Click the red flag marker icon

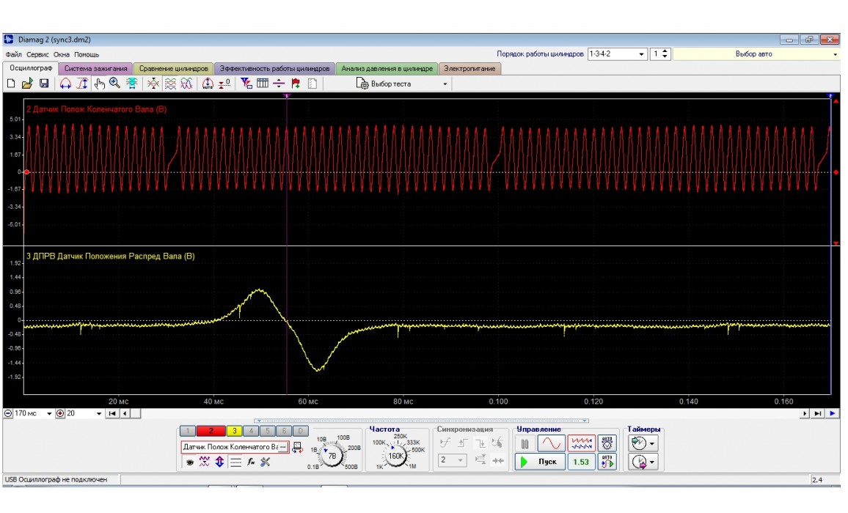point(296,84)
